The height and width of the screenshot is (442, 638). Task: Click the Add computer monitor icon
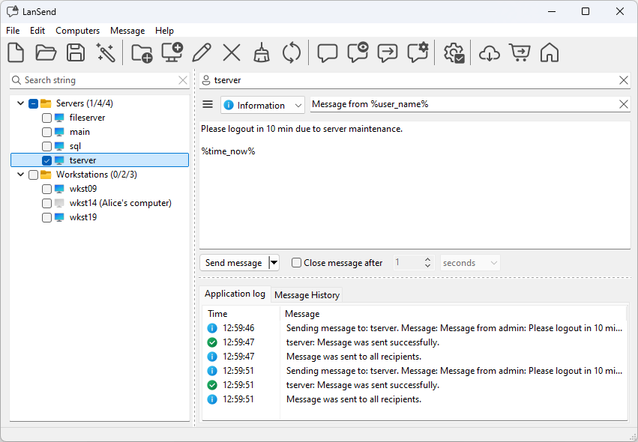coord(172,53)
